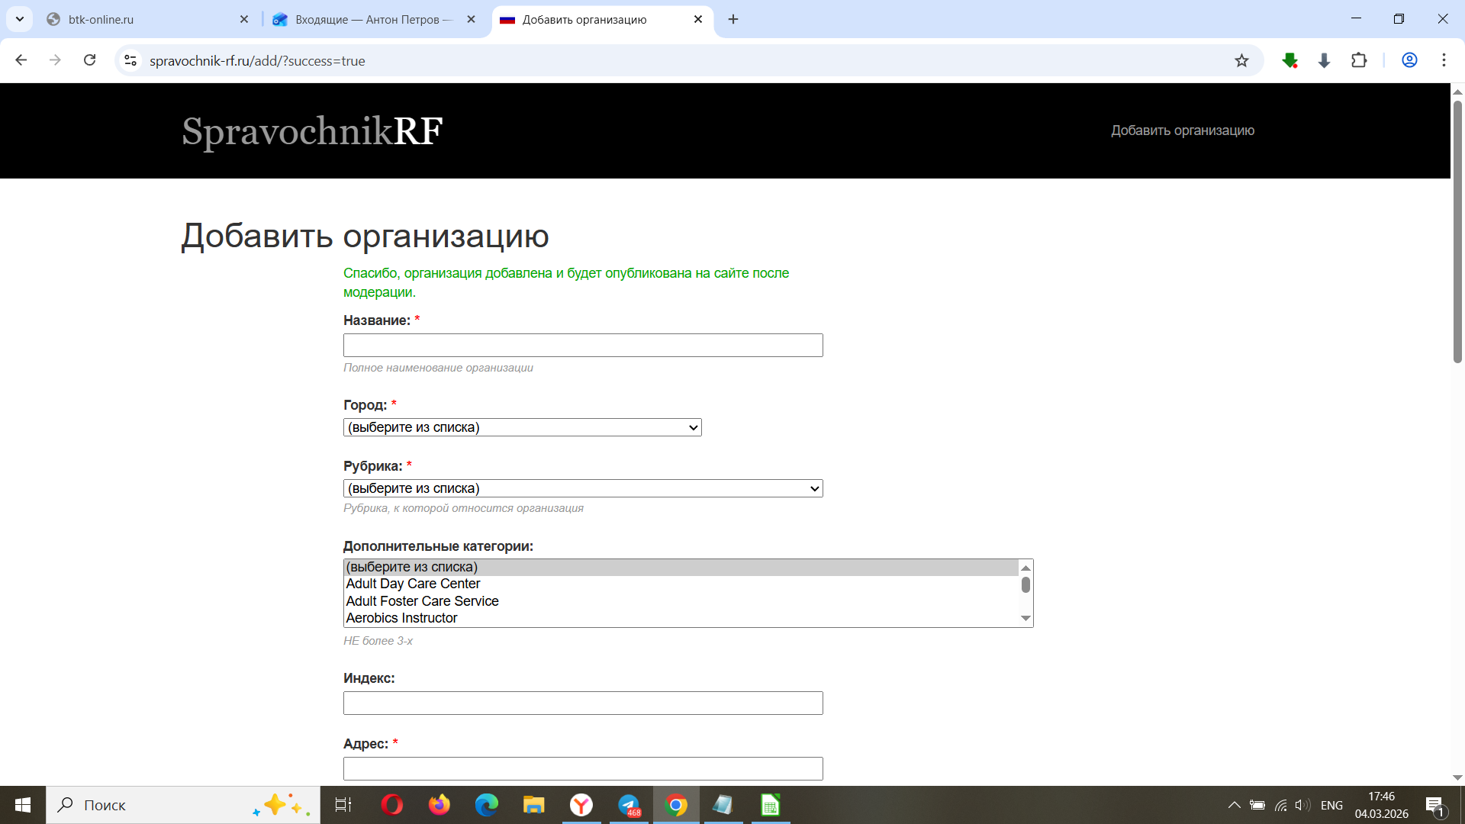
Task: Launch Yandex Browser from the taskbar
Action: click(x=581, y=805)
